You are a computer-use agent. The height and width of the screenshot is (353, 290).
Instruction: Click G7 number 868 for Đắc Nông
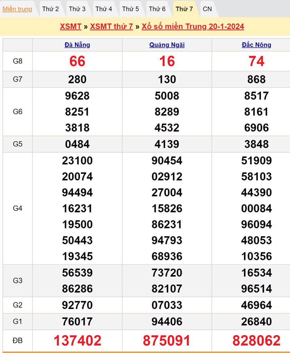coord(256,79)
